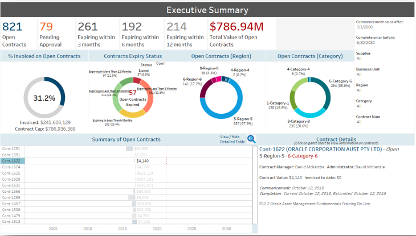Viewport: 416px width, 236px height.
Task: Click the $63,636 gantt value
Action: click(x=144, y=204)
